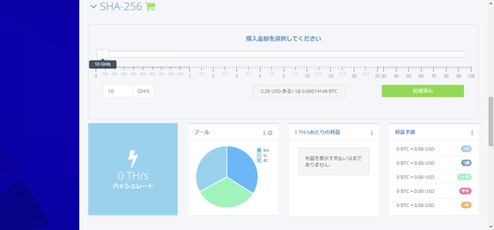Click the hashrate amount input field showing 10

118,91
